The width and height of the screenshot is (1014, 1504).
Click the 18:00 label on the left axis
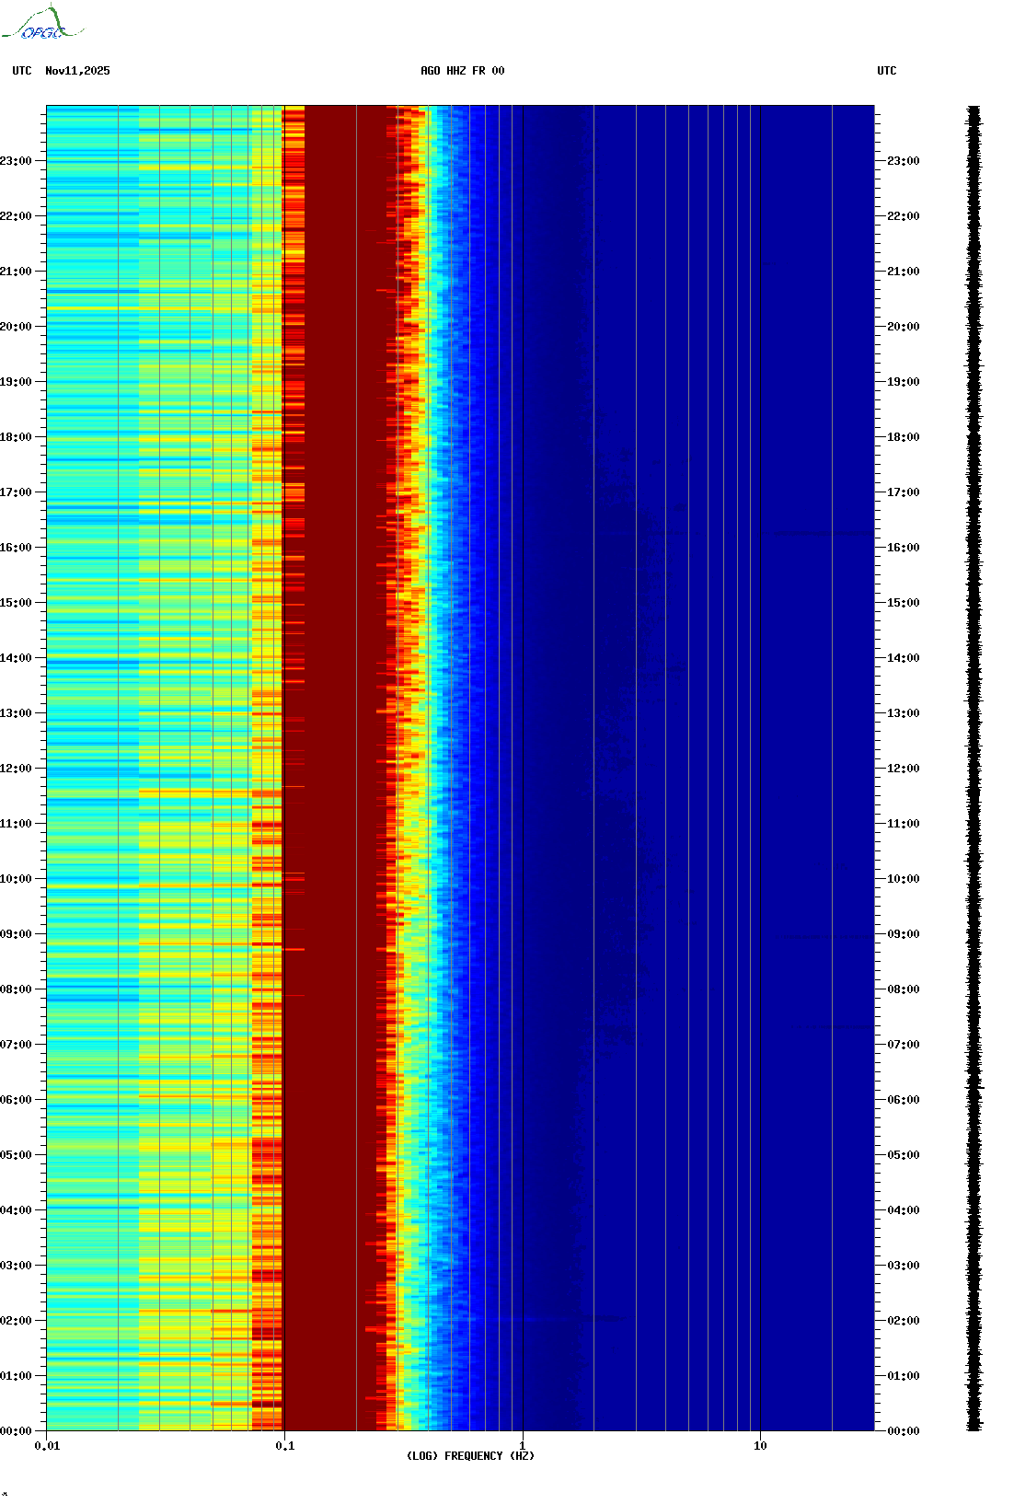[x=16, y=437]
